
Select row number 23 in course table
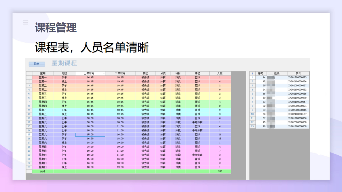[x=29, y=167]
